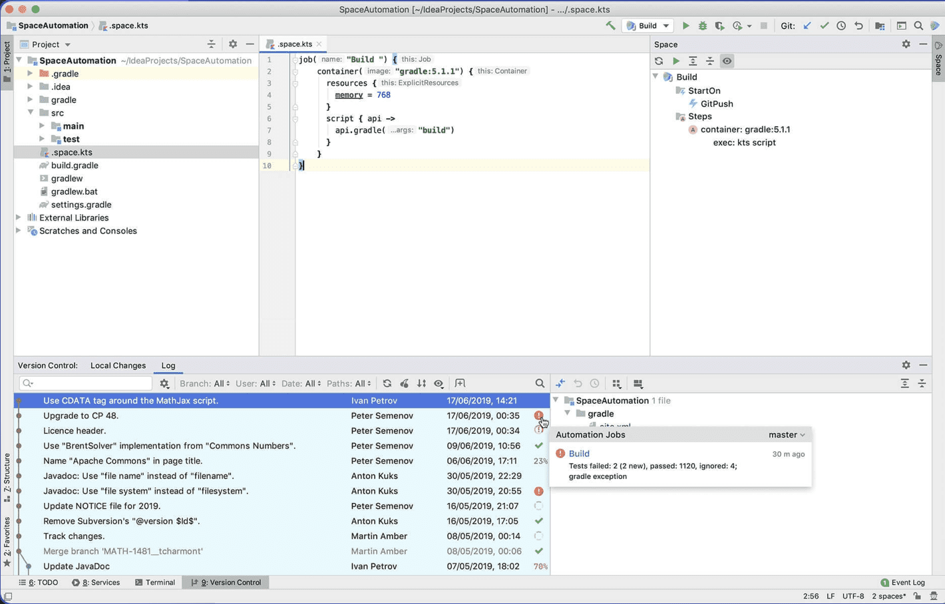Run job from Space panel toolbar
The image size is (945, 604).
(676, 61)
